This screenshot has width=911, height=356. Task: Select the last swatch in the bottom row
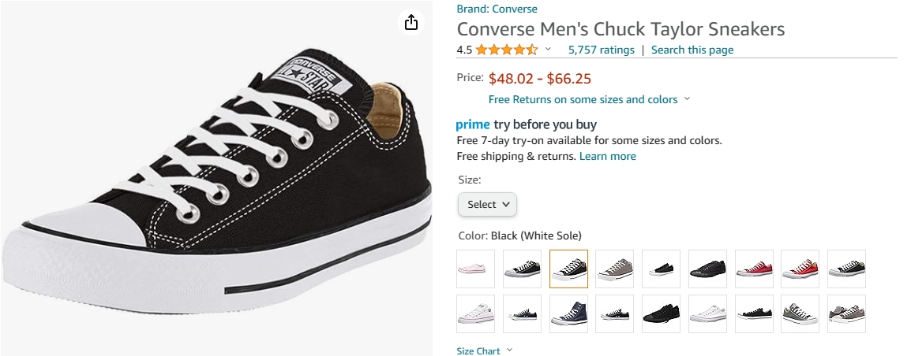point(846,313)
